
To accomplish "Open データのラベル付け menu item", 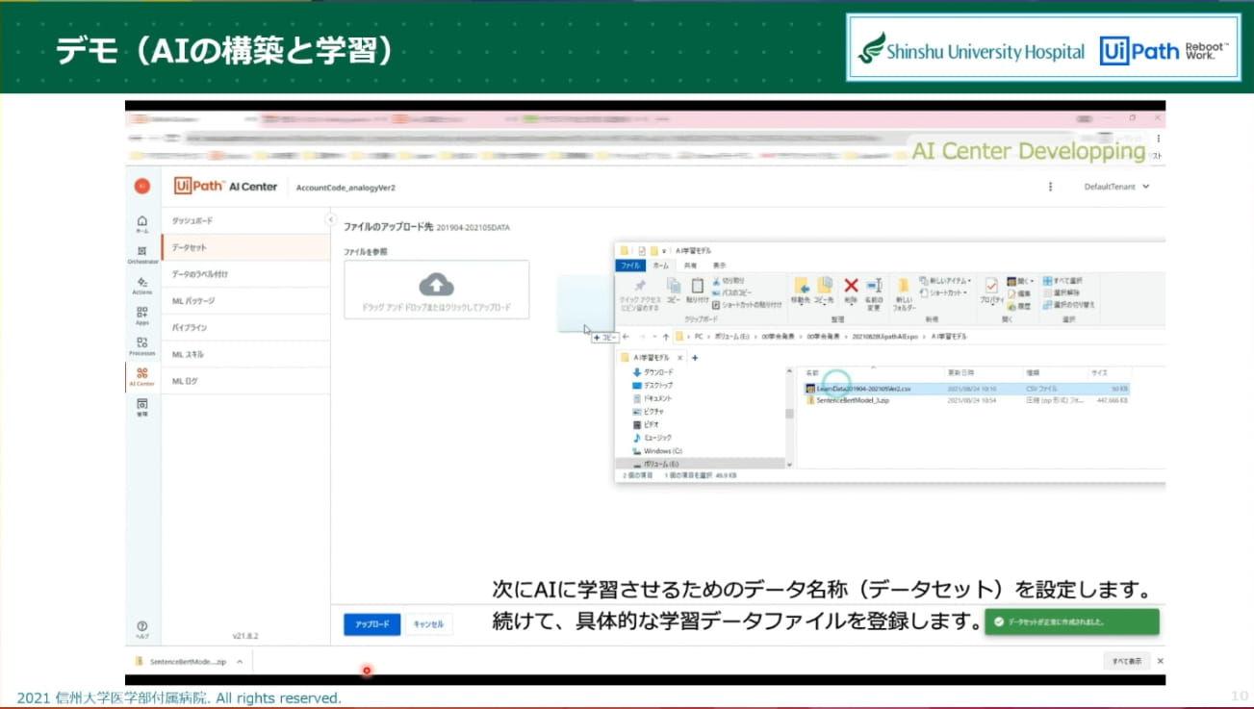I will click(245, 274).
